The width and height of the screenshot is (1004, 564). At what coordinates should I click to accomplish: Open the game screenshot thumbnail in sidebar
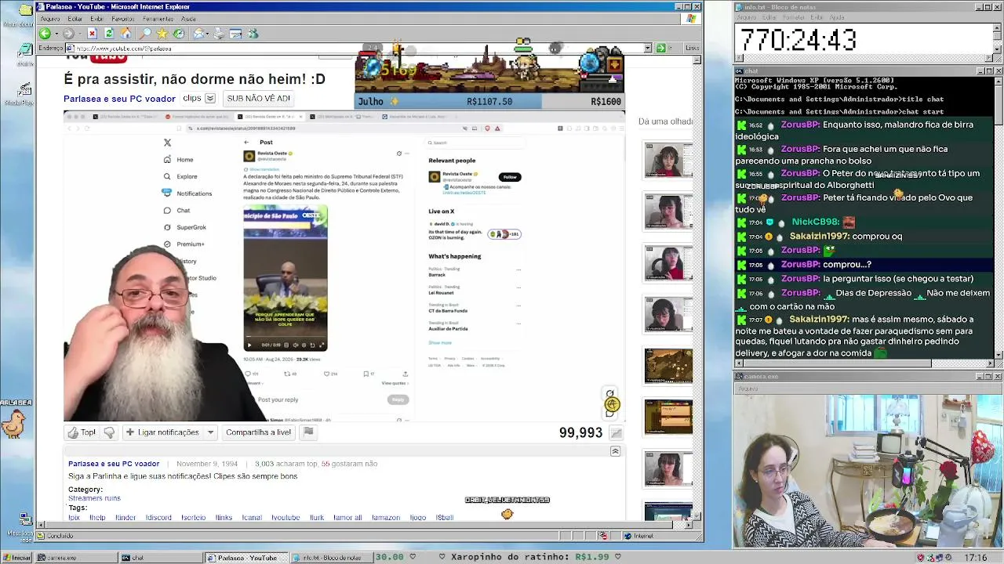668,367
